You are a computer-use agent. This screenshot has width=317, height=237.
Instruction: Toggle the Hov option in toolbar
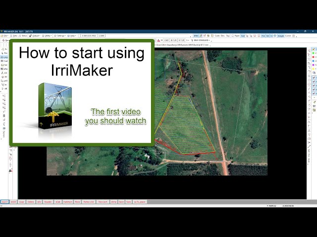(x=263, y=36)
